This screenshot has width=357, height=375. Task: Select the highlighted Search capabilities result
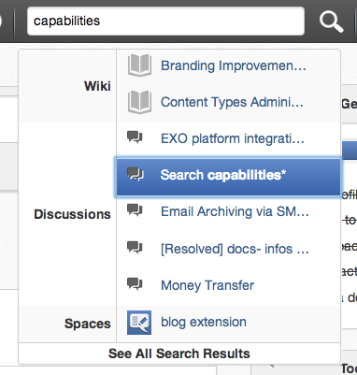click(x=229, y=177)
